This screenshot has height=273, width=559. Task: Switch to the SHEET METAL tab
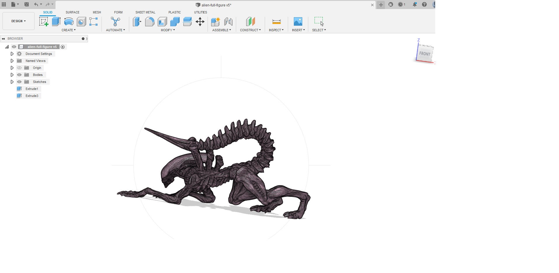point(145,12)
